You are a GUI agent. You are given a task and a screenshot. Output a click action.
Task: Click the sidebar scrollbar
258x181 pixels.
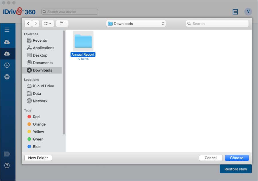(64, 82)
